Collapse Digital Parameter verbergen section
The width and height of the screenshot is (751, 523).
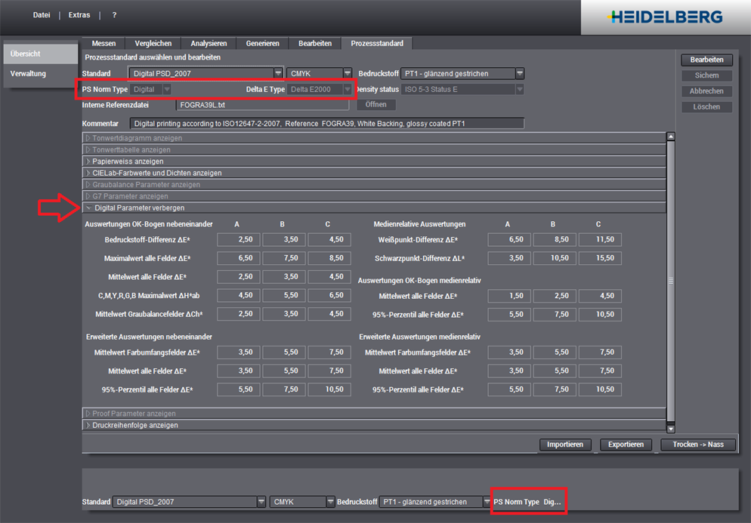[x=374, y=208]
